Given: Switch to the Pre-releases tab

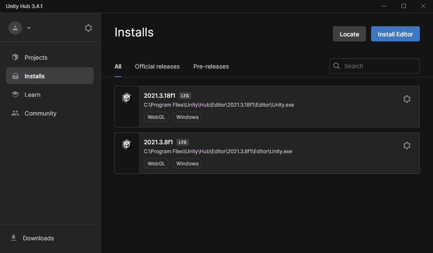Looking at the screenshot, I should (211, 66).
